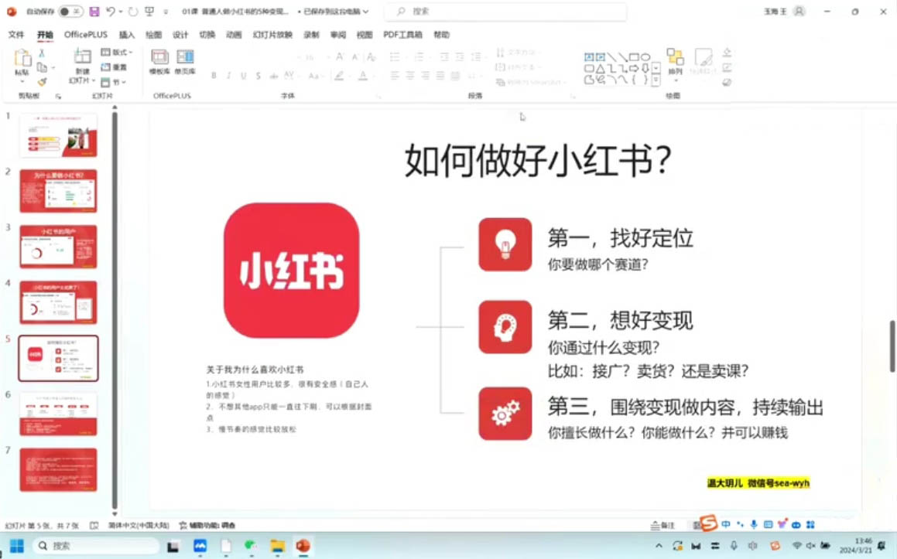This screenshot has width=897, height=559.
Task: Click the purple Save icon
Action: coord(94,12)
